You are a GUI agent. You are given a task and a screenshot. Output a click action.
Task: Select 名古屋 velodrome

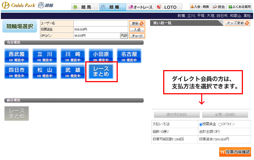pos(129,56)
